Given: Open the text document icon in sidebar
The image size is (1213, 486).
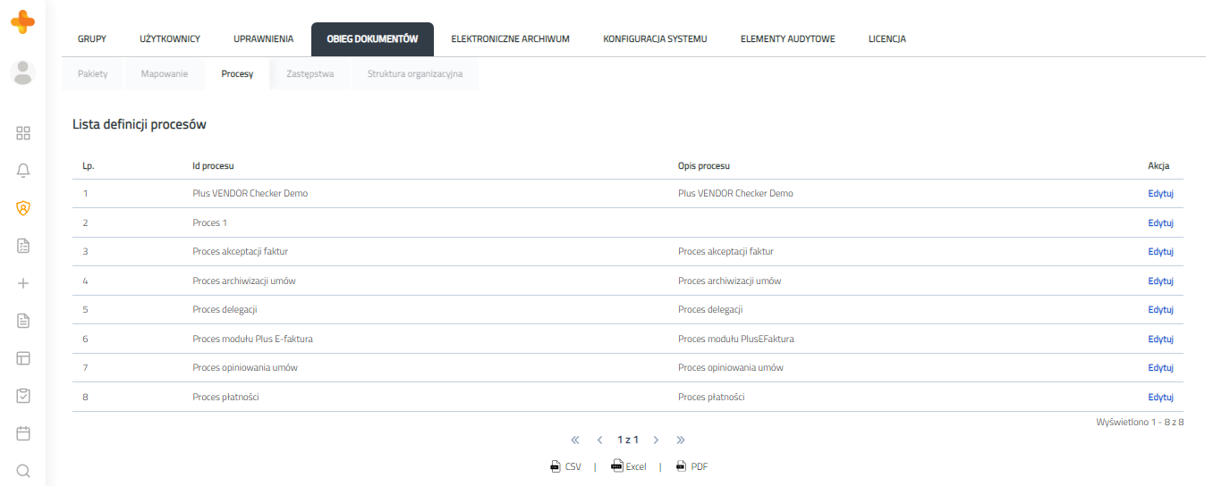Looking at the screenshot, I should point(23,321).
